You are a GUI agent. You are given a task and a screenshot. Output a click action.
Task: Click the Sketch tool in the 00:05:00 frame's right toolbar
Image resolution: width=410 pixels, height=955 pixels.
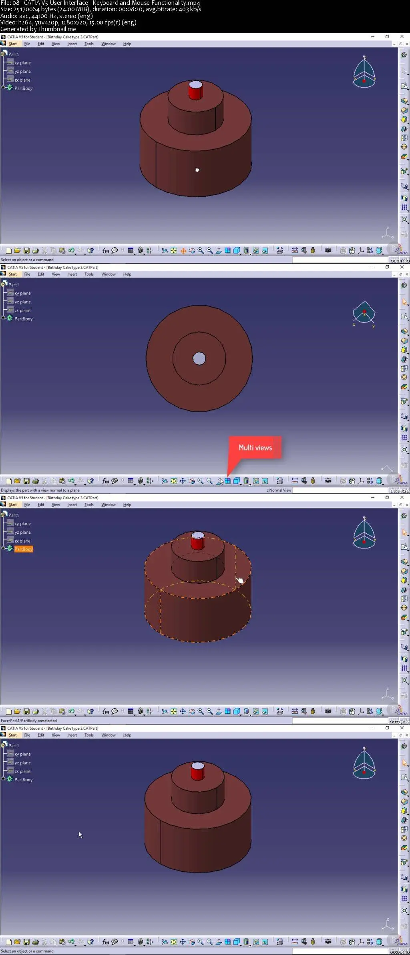[404, 547]
